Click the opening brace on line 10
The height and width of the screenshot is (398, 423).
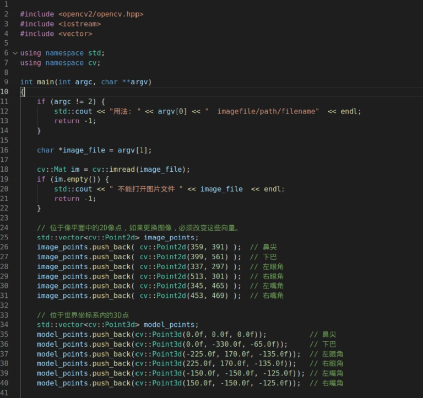(x=23, y=92)
